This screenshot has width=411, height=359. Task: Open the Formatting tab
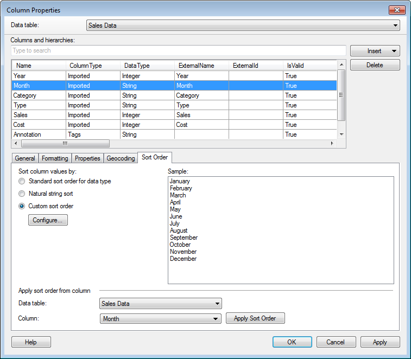(x=55, y=158)
